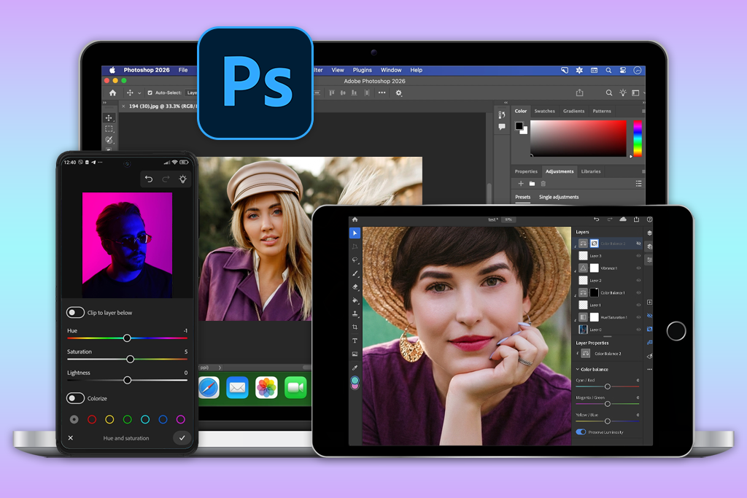Open the Window menu
Viewport: 747px width, 498px height.
pos(391,70)
